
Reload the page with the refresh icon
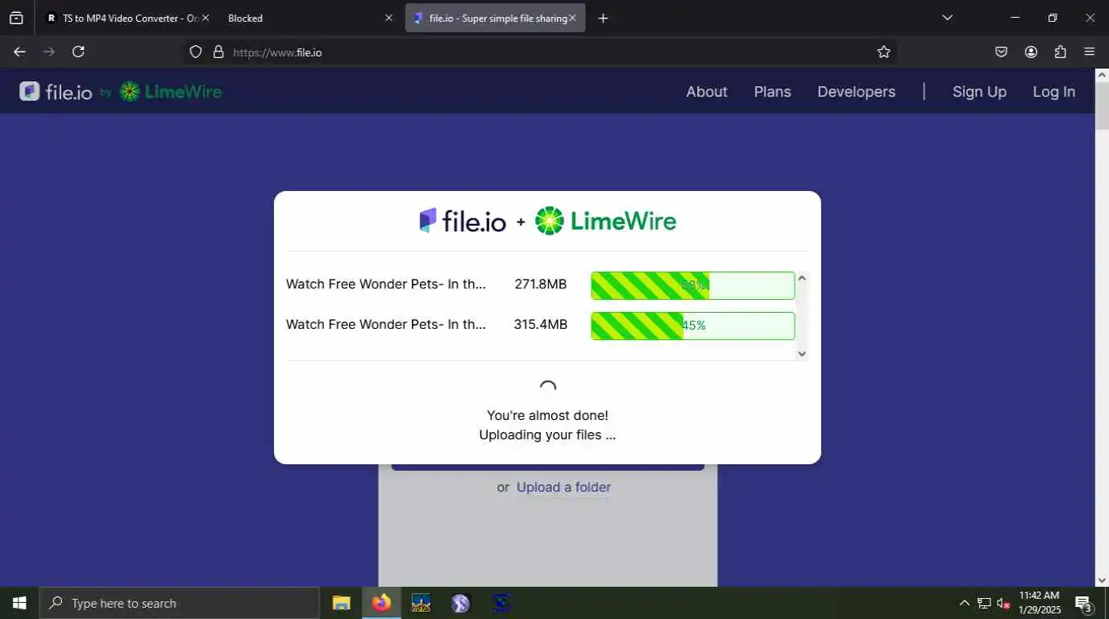[78, 52]
